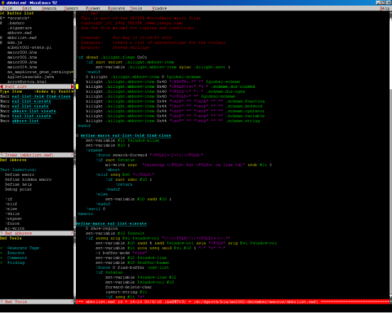Insert the !elif abbreviation
Image resolution: width=392 pixels, height=313 pixels.
coord(11,204)
